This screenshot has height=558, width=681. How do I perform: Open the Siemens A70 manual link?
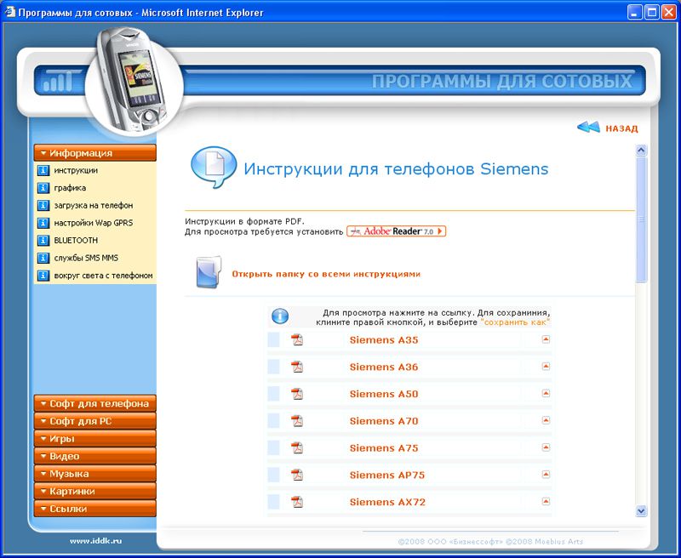click(384, 421)
